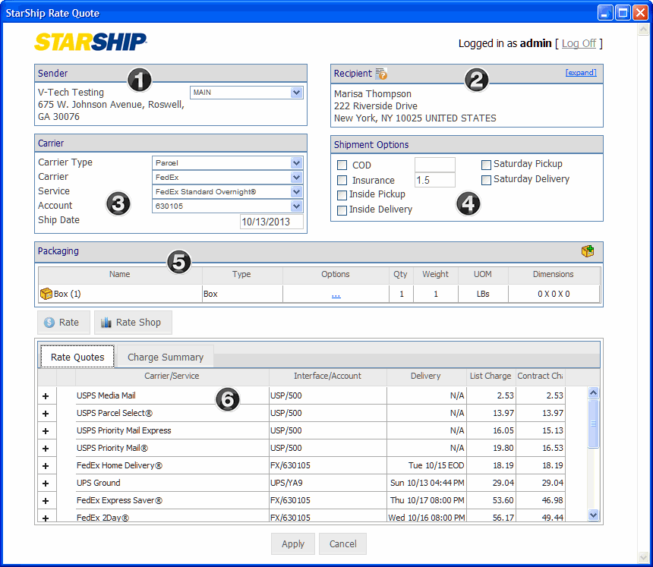
Task: Select the FedEx 2Day® rate row
Action: 301,516
